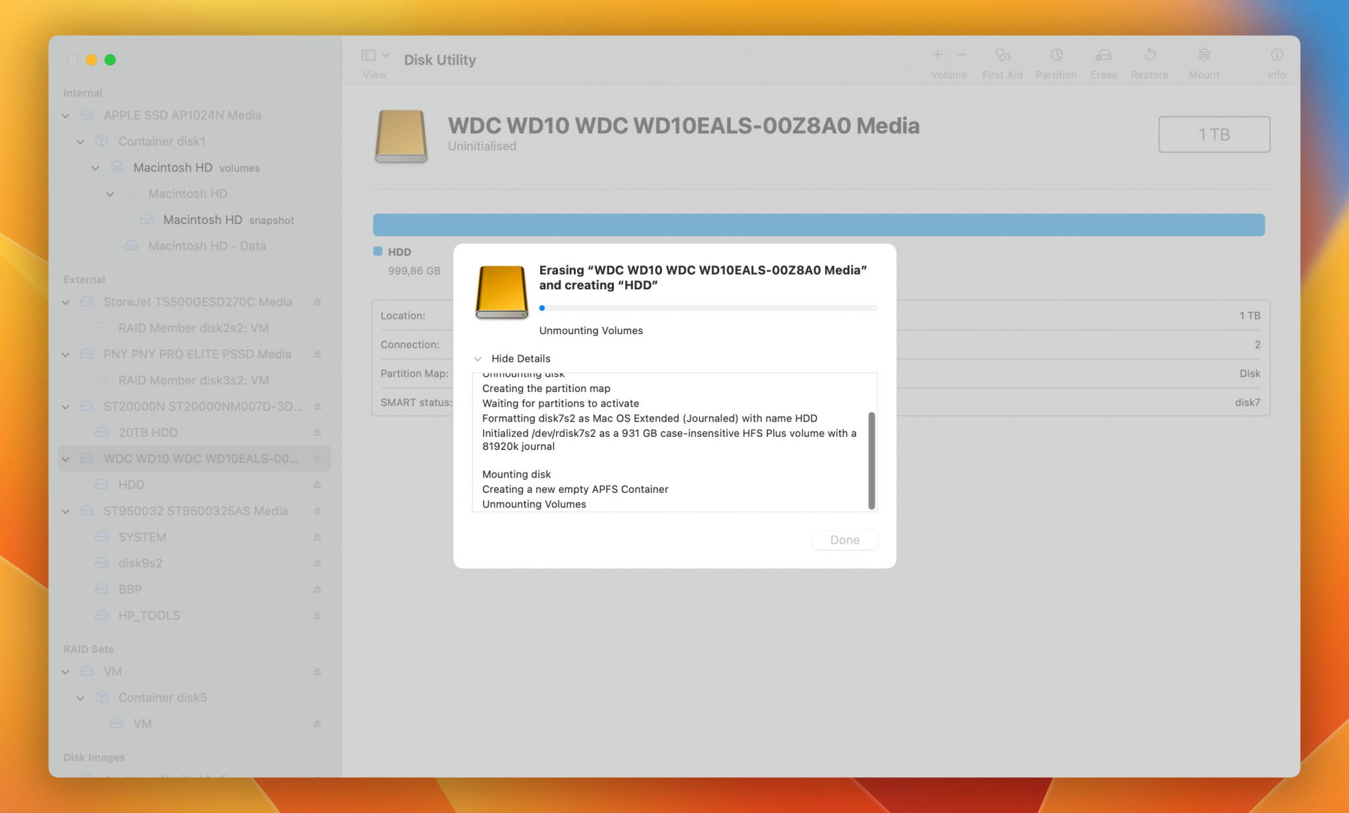Image resolution: width=1349 pixels, height=813 pixels.
Task: Collapse the APPLE SSD AP1024N Media tree
Action: point(65,116)
